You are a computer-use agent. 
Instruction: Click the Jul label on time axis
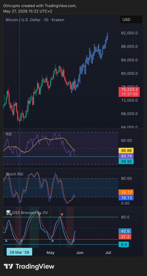tap(108, 252)
